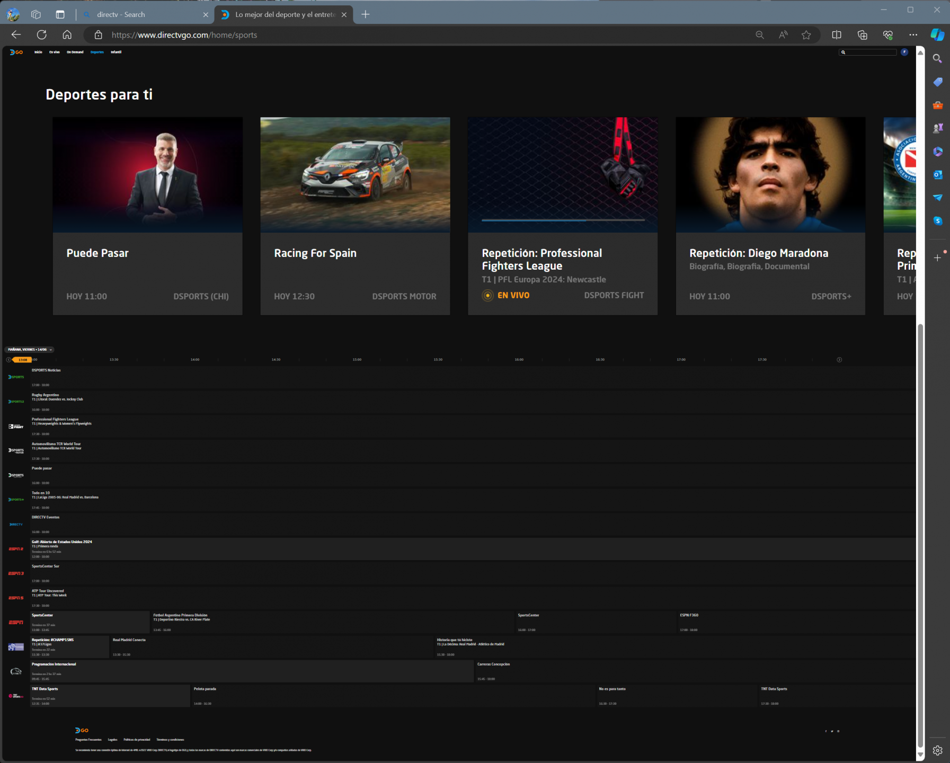Select the DSPORTS+ channel logo
Viewport: 950px width, 763px height.
tap(16, 500)
